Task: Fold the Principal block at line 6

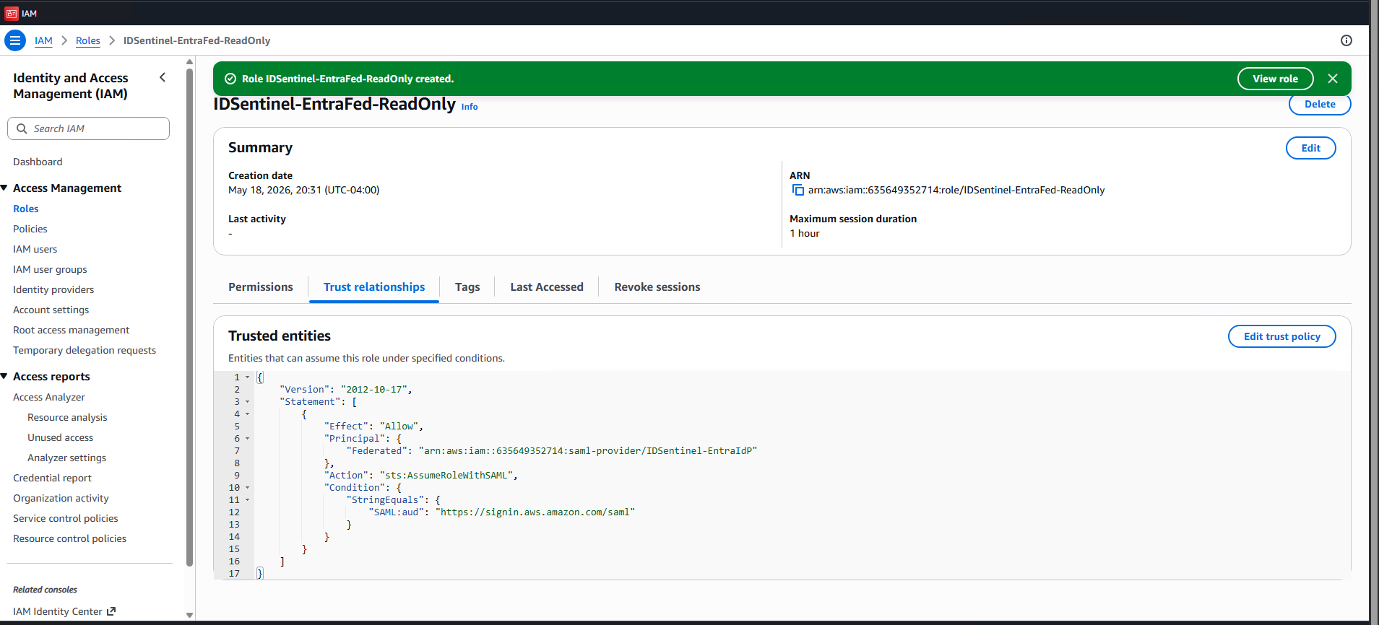Action: (247, 439)
